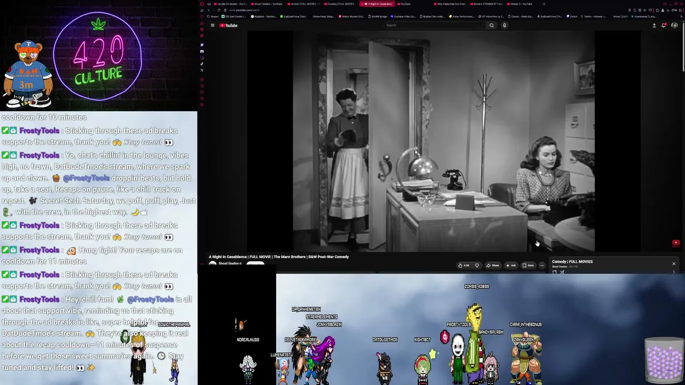
Task: Open the 'stream' bookmarks folder
Action: pyautogui.click(x=213, y=17)
